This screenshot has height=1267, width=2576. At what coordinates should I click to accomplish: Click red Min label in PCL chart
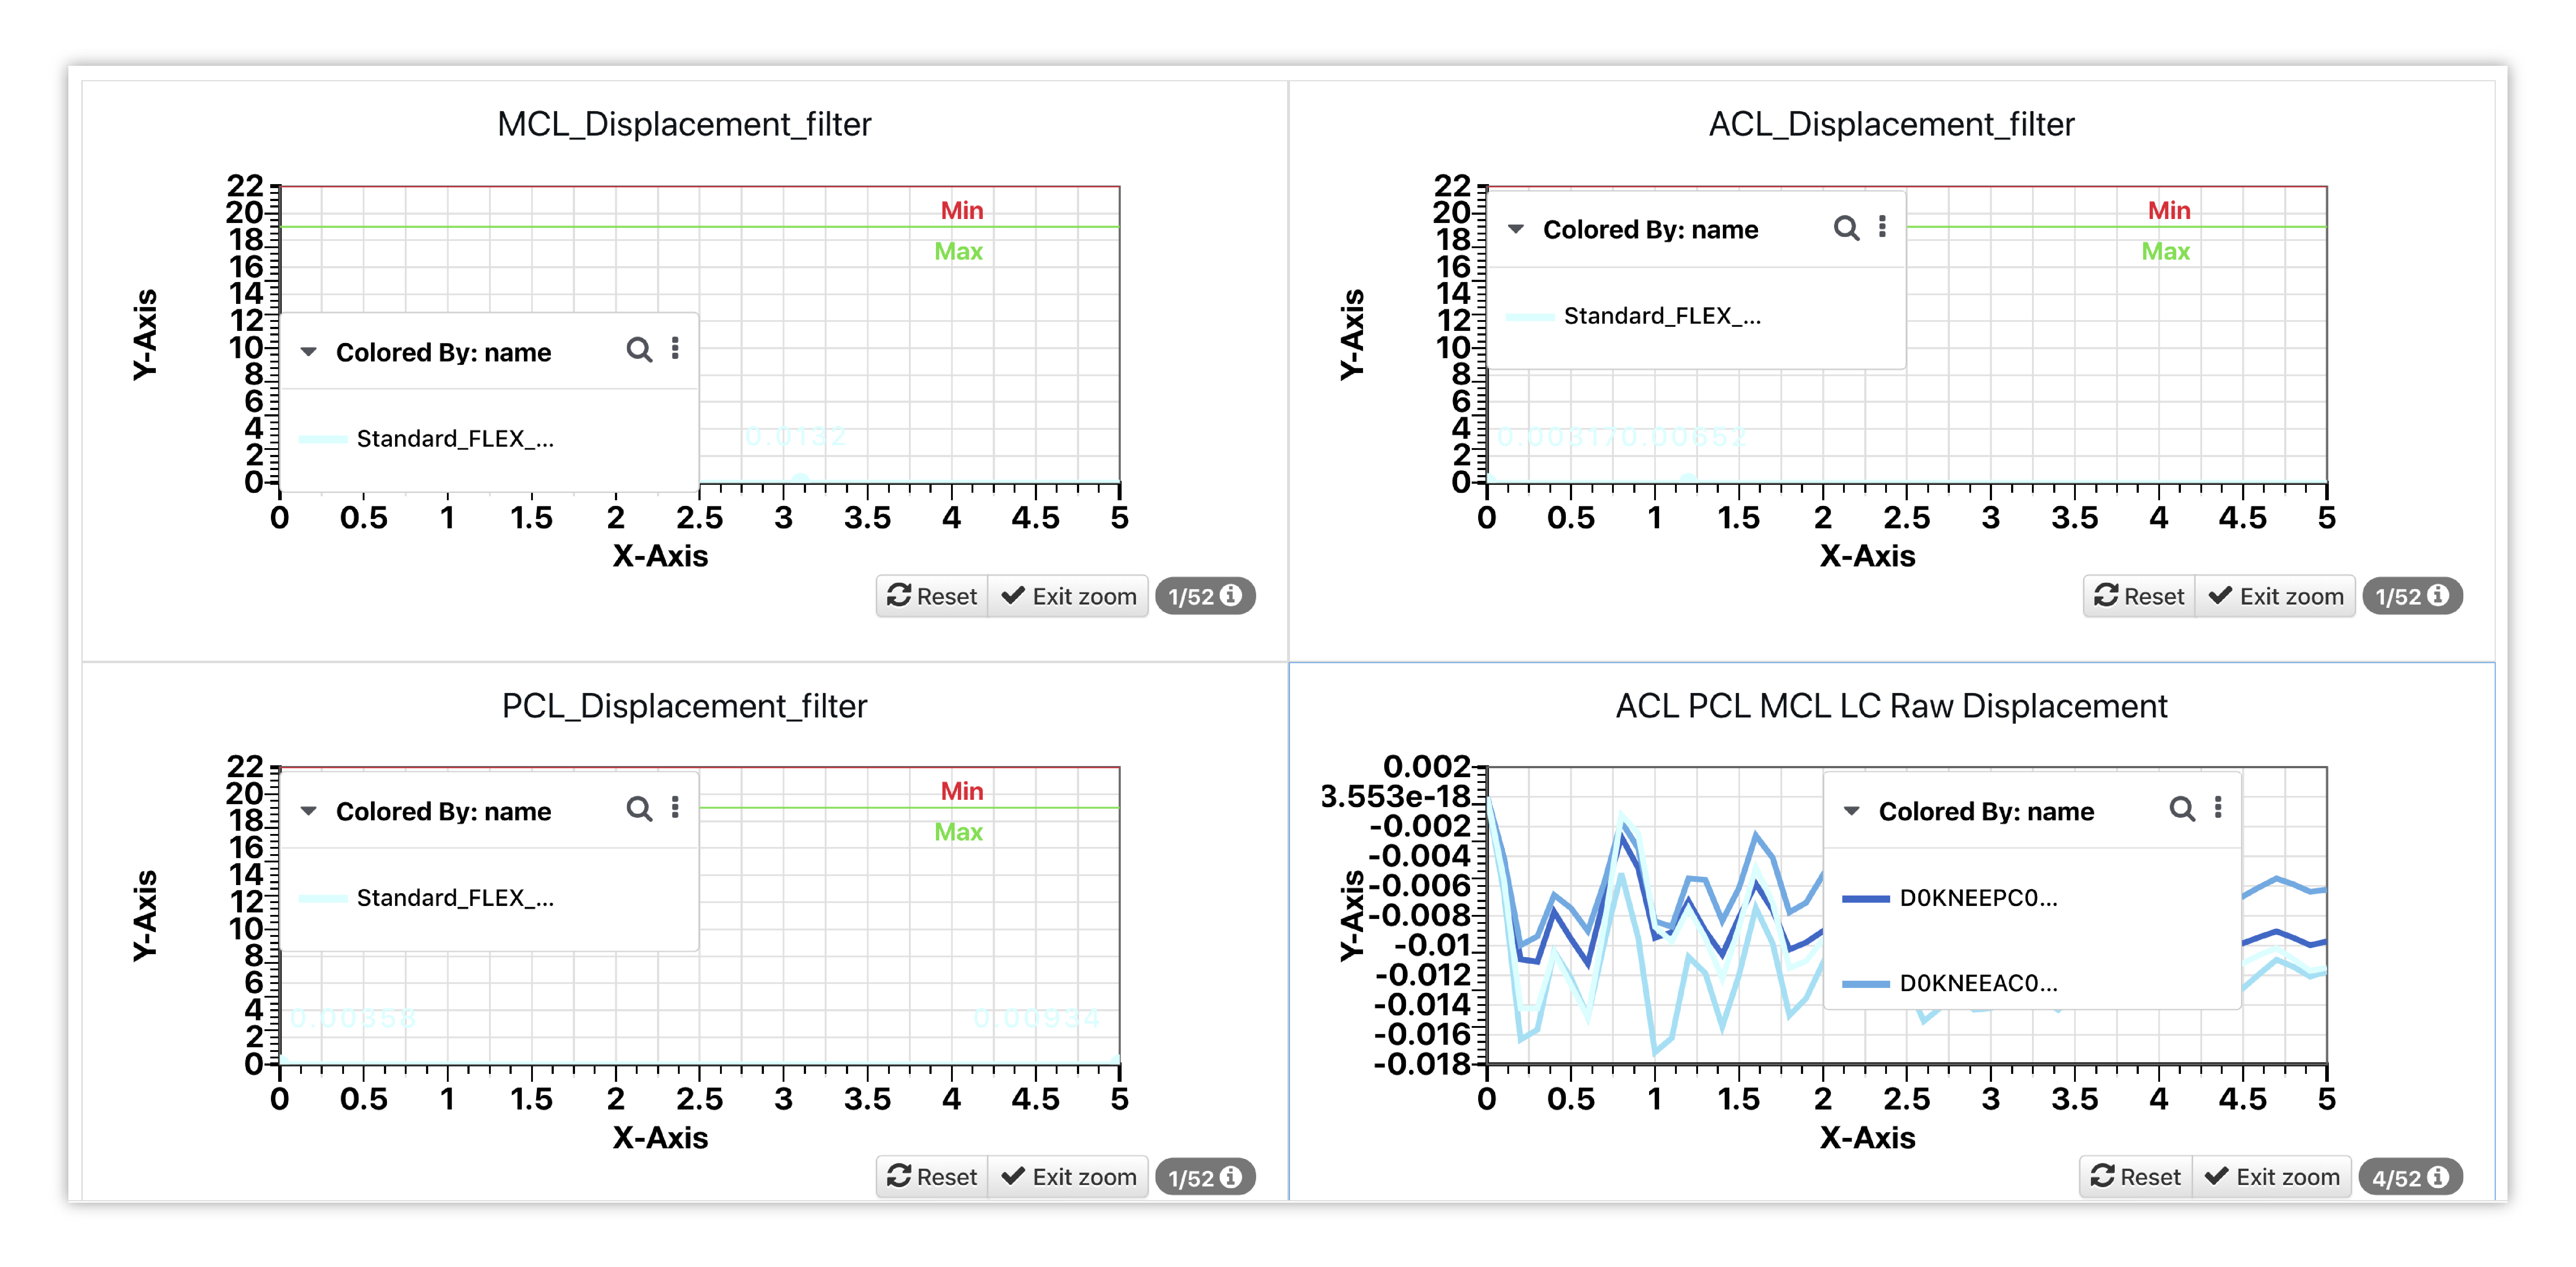(962, 791)
